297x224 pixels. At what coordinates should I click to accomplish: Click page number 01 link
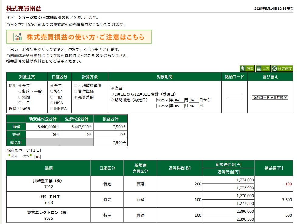[38, 157]
